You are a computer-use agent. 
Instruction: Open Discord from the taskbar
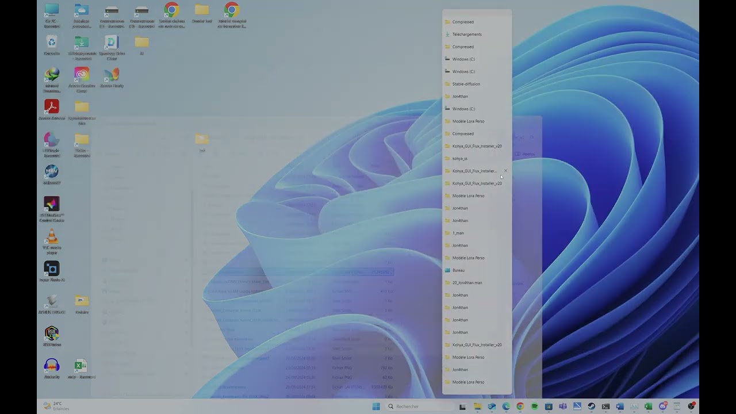(x=662, y=407)
